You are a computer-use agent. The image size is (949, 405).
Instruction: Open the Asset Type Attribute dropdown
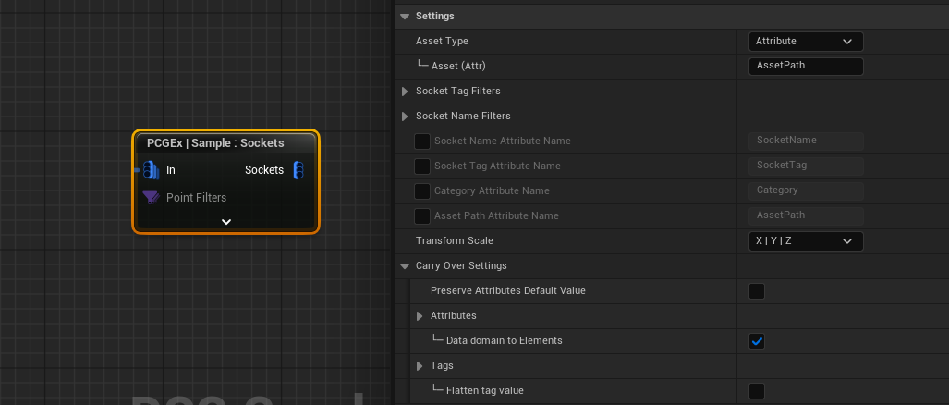(805, 42)
